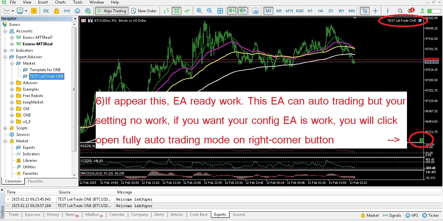Open Signals in bottom status bar
Viewport: 443px width, 221px height.
[392, 215]
